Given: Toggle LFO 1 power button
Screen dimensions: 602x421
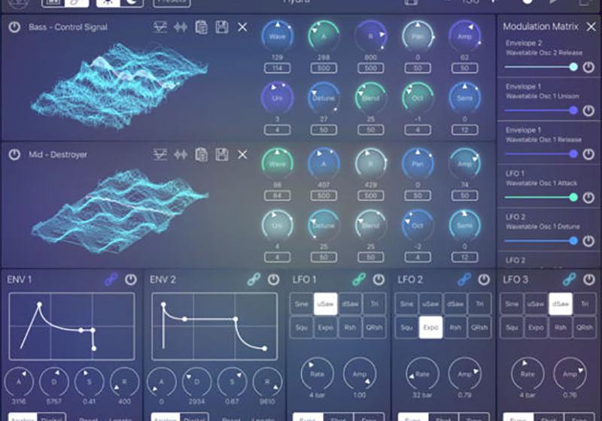Looking at the screenshot, I should 379,280.
